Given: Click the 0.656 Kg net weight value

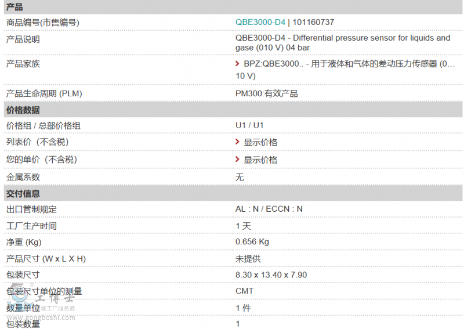Looking at the screenshot, I should click(252, 241).
